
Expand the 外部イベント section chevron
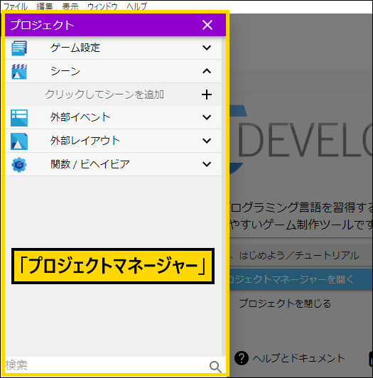(207, 117)
